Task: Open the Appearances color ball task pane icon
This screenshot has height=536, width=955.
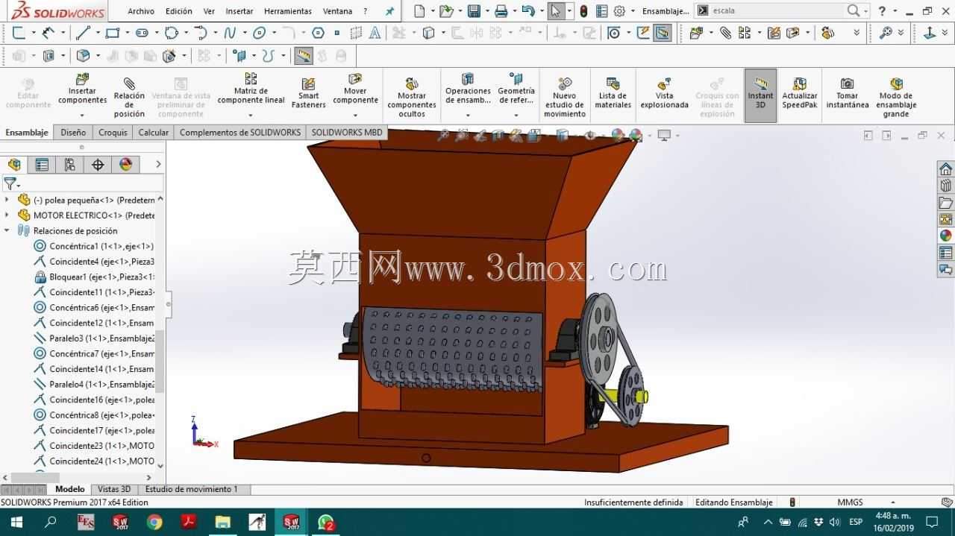Action: (x=945, y=236)
